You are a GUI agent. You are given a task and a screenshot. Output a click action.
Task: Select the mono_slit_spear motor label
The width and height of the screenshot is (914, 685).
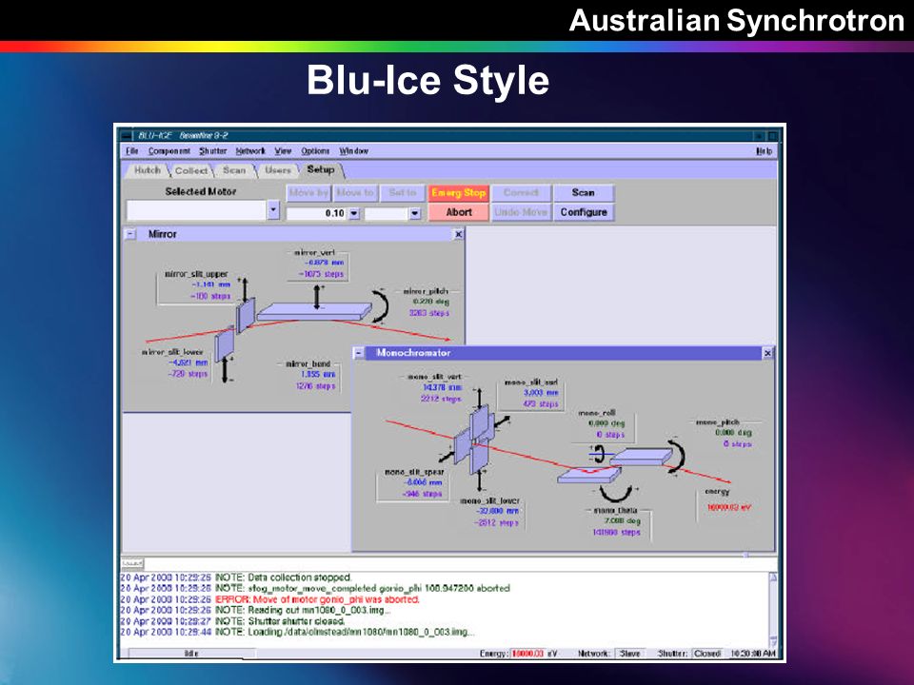[414, 472]
